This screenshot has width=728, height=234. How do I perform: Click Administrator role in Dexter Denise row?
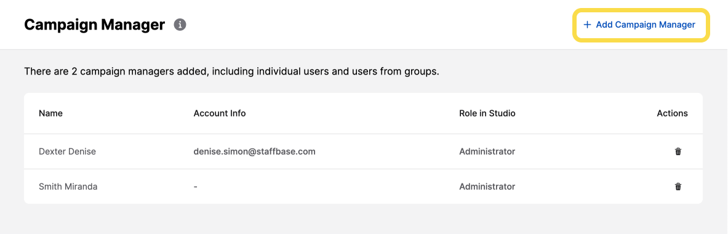pos(487,151)
